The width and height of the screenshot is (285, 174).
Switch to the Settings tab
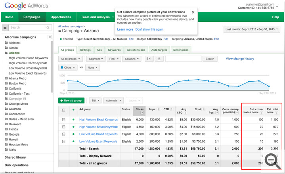(85, 50)
